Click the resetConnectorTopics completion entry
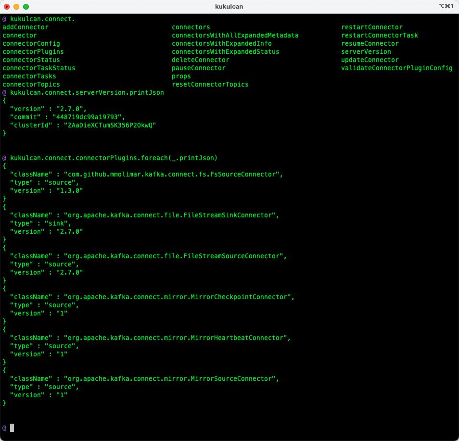Viewport: 459px width, 441px height. coord(210,85)
